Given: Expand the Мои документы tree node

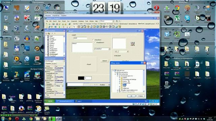Looking at the screenshot, I should 115,72.
